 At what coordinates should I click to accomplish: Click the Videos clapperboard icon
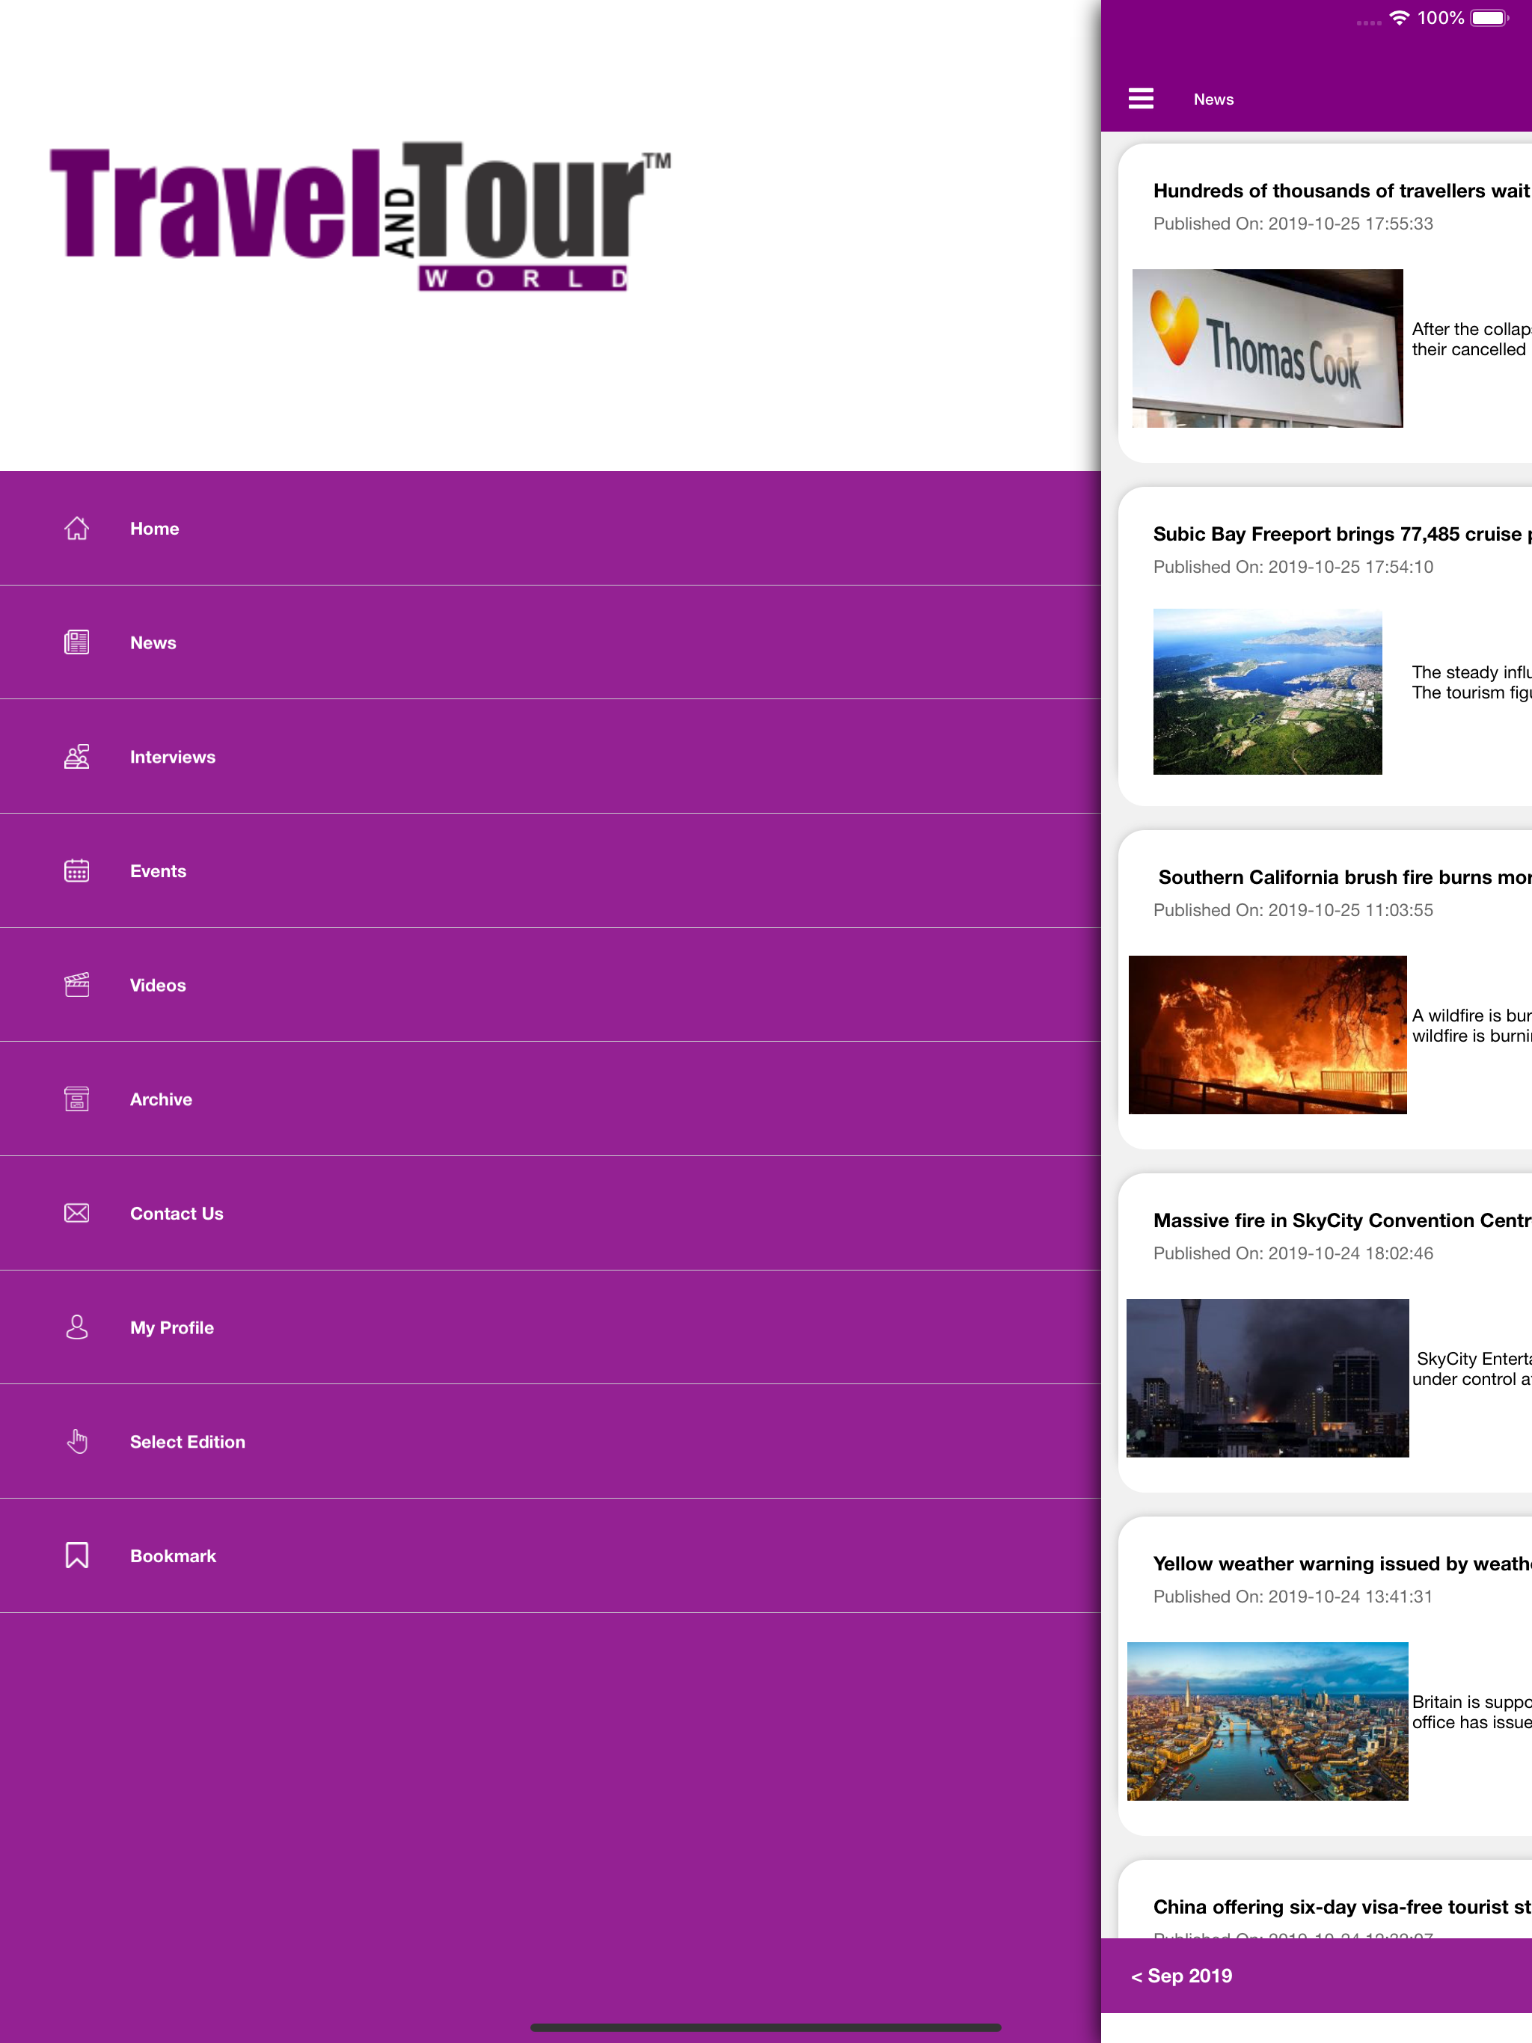pos(77,985)
